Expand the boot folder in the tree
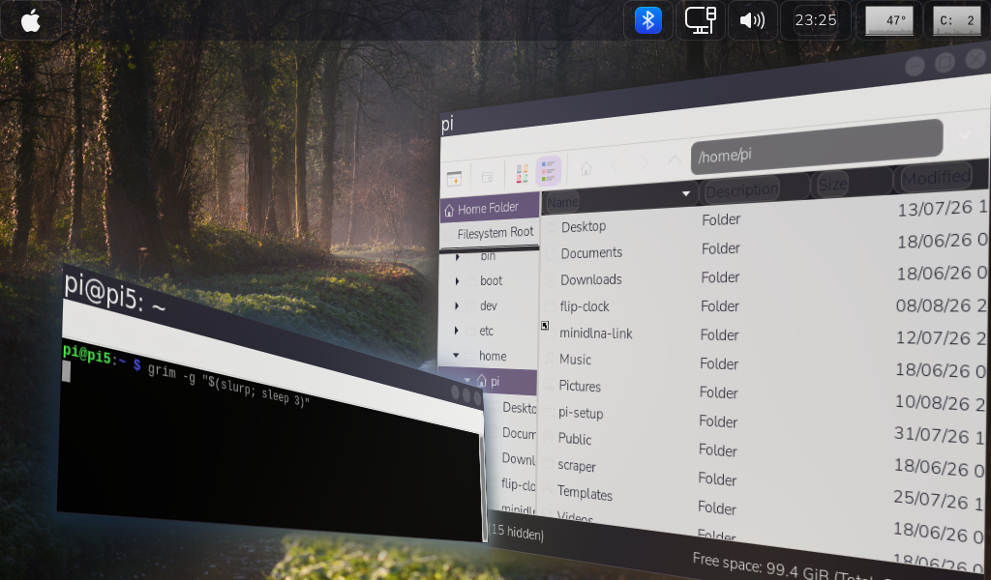The height and width of the screenshot is (580, 991). pos(457,281)
